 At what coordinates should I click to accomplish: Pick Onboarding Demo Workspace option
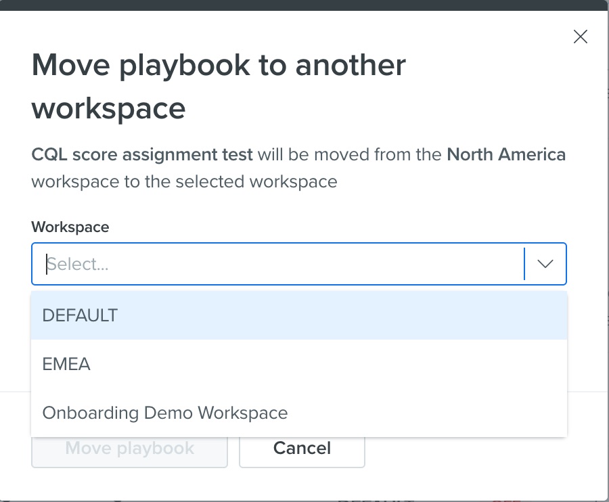(x=299, y=413)
